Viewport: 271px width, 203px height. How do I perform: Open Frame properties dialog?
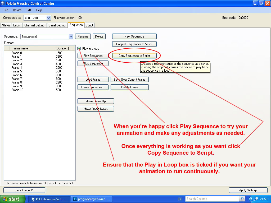93,87
